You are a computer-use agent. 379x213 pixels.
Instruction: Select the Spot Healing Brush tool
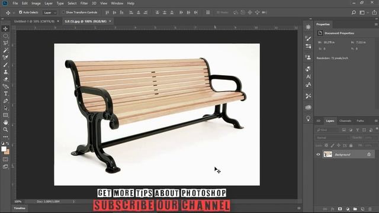pyautogui.click(x=5, y=57)
